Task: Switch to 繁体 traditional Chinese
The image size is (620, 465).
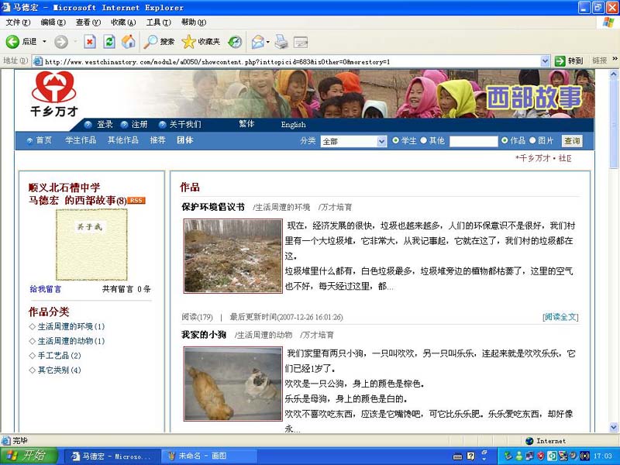Action: 246,124
